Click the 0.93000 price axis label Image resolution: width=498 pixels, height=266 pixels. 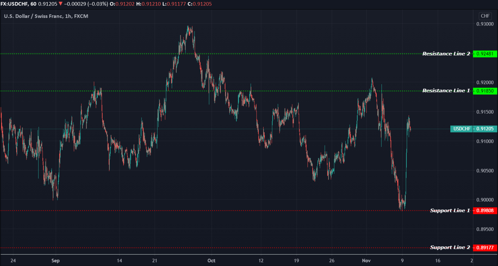(485, 24)
